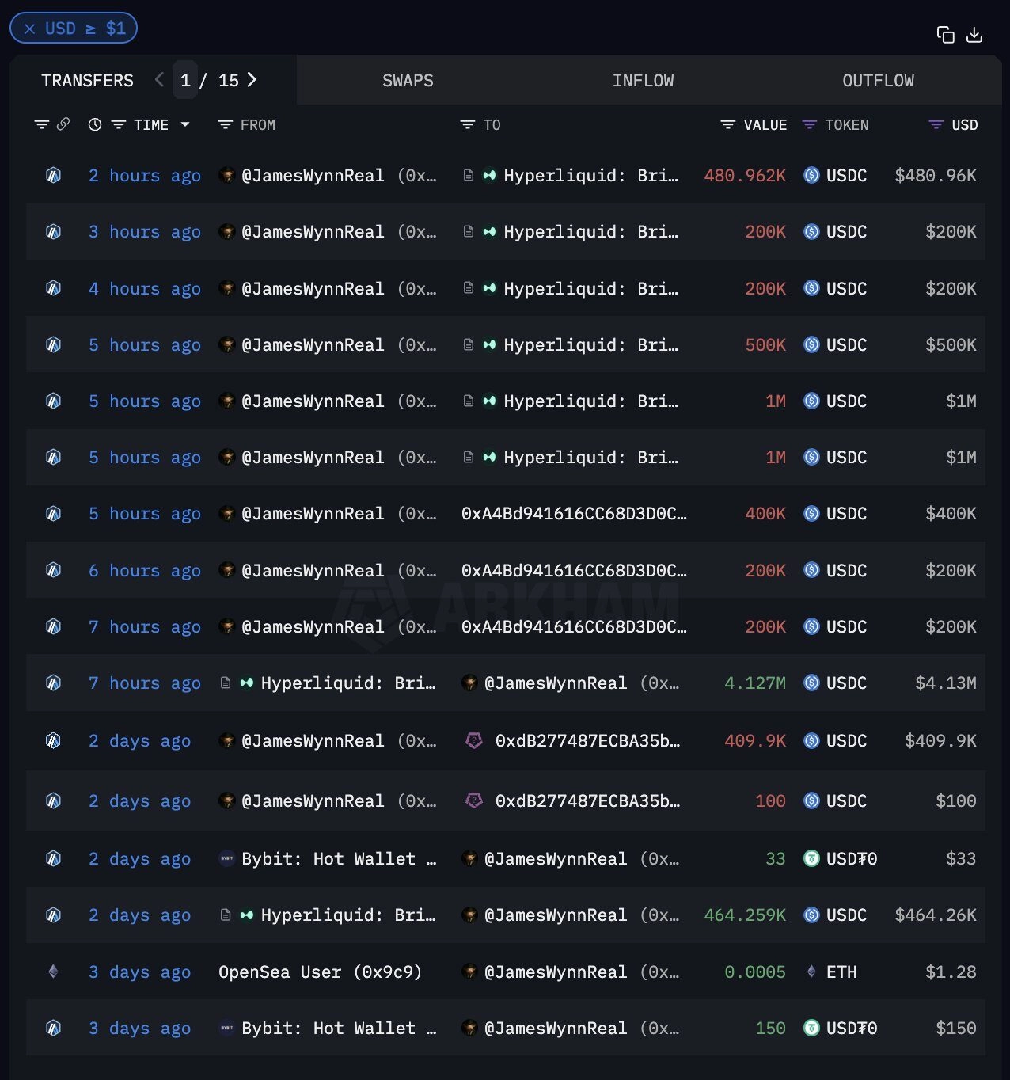Open 0xdB277487ECBA35b address in $409.9K row
The height and width of the screenshot is (1080, 1010).
(x=587, y=741)
